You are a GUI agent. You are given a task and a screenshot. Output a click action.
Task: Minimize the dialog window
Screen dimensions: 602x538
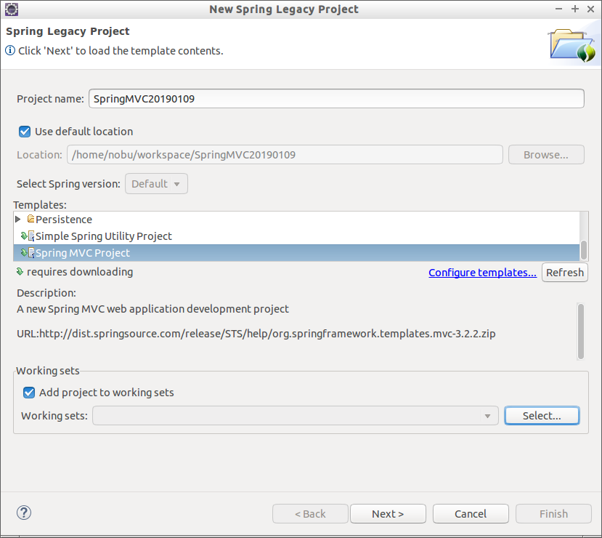(559, 9)
